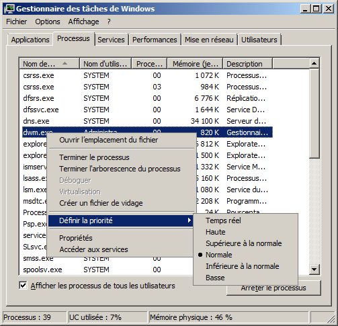338x326 pixels.
Task: Click the UC utilisée : 7% status entry
Action: (108, 317)
